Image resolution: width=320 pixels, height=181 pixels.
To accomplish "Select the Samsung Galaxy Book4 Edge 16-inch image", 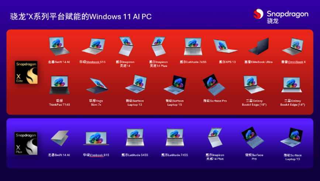I will point(254,84).
